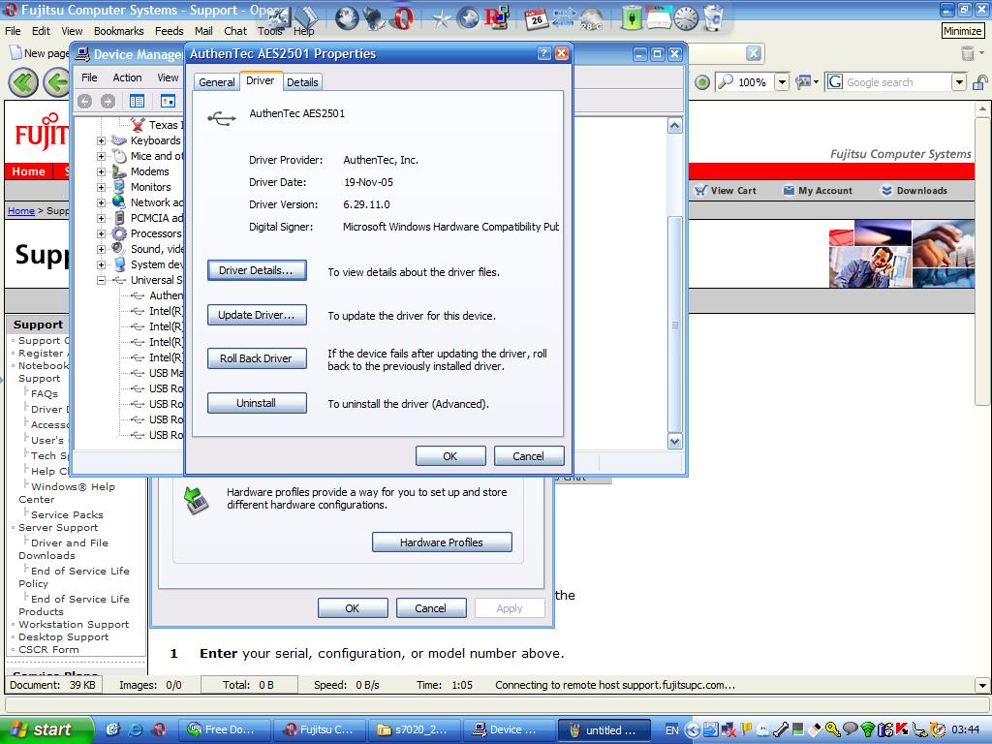This screenshot has width=992, height=744.
Task: Click the battery icon in top dock
Action: point(631,18)
